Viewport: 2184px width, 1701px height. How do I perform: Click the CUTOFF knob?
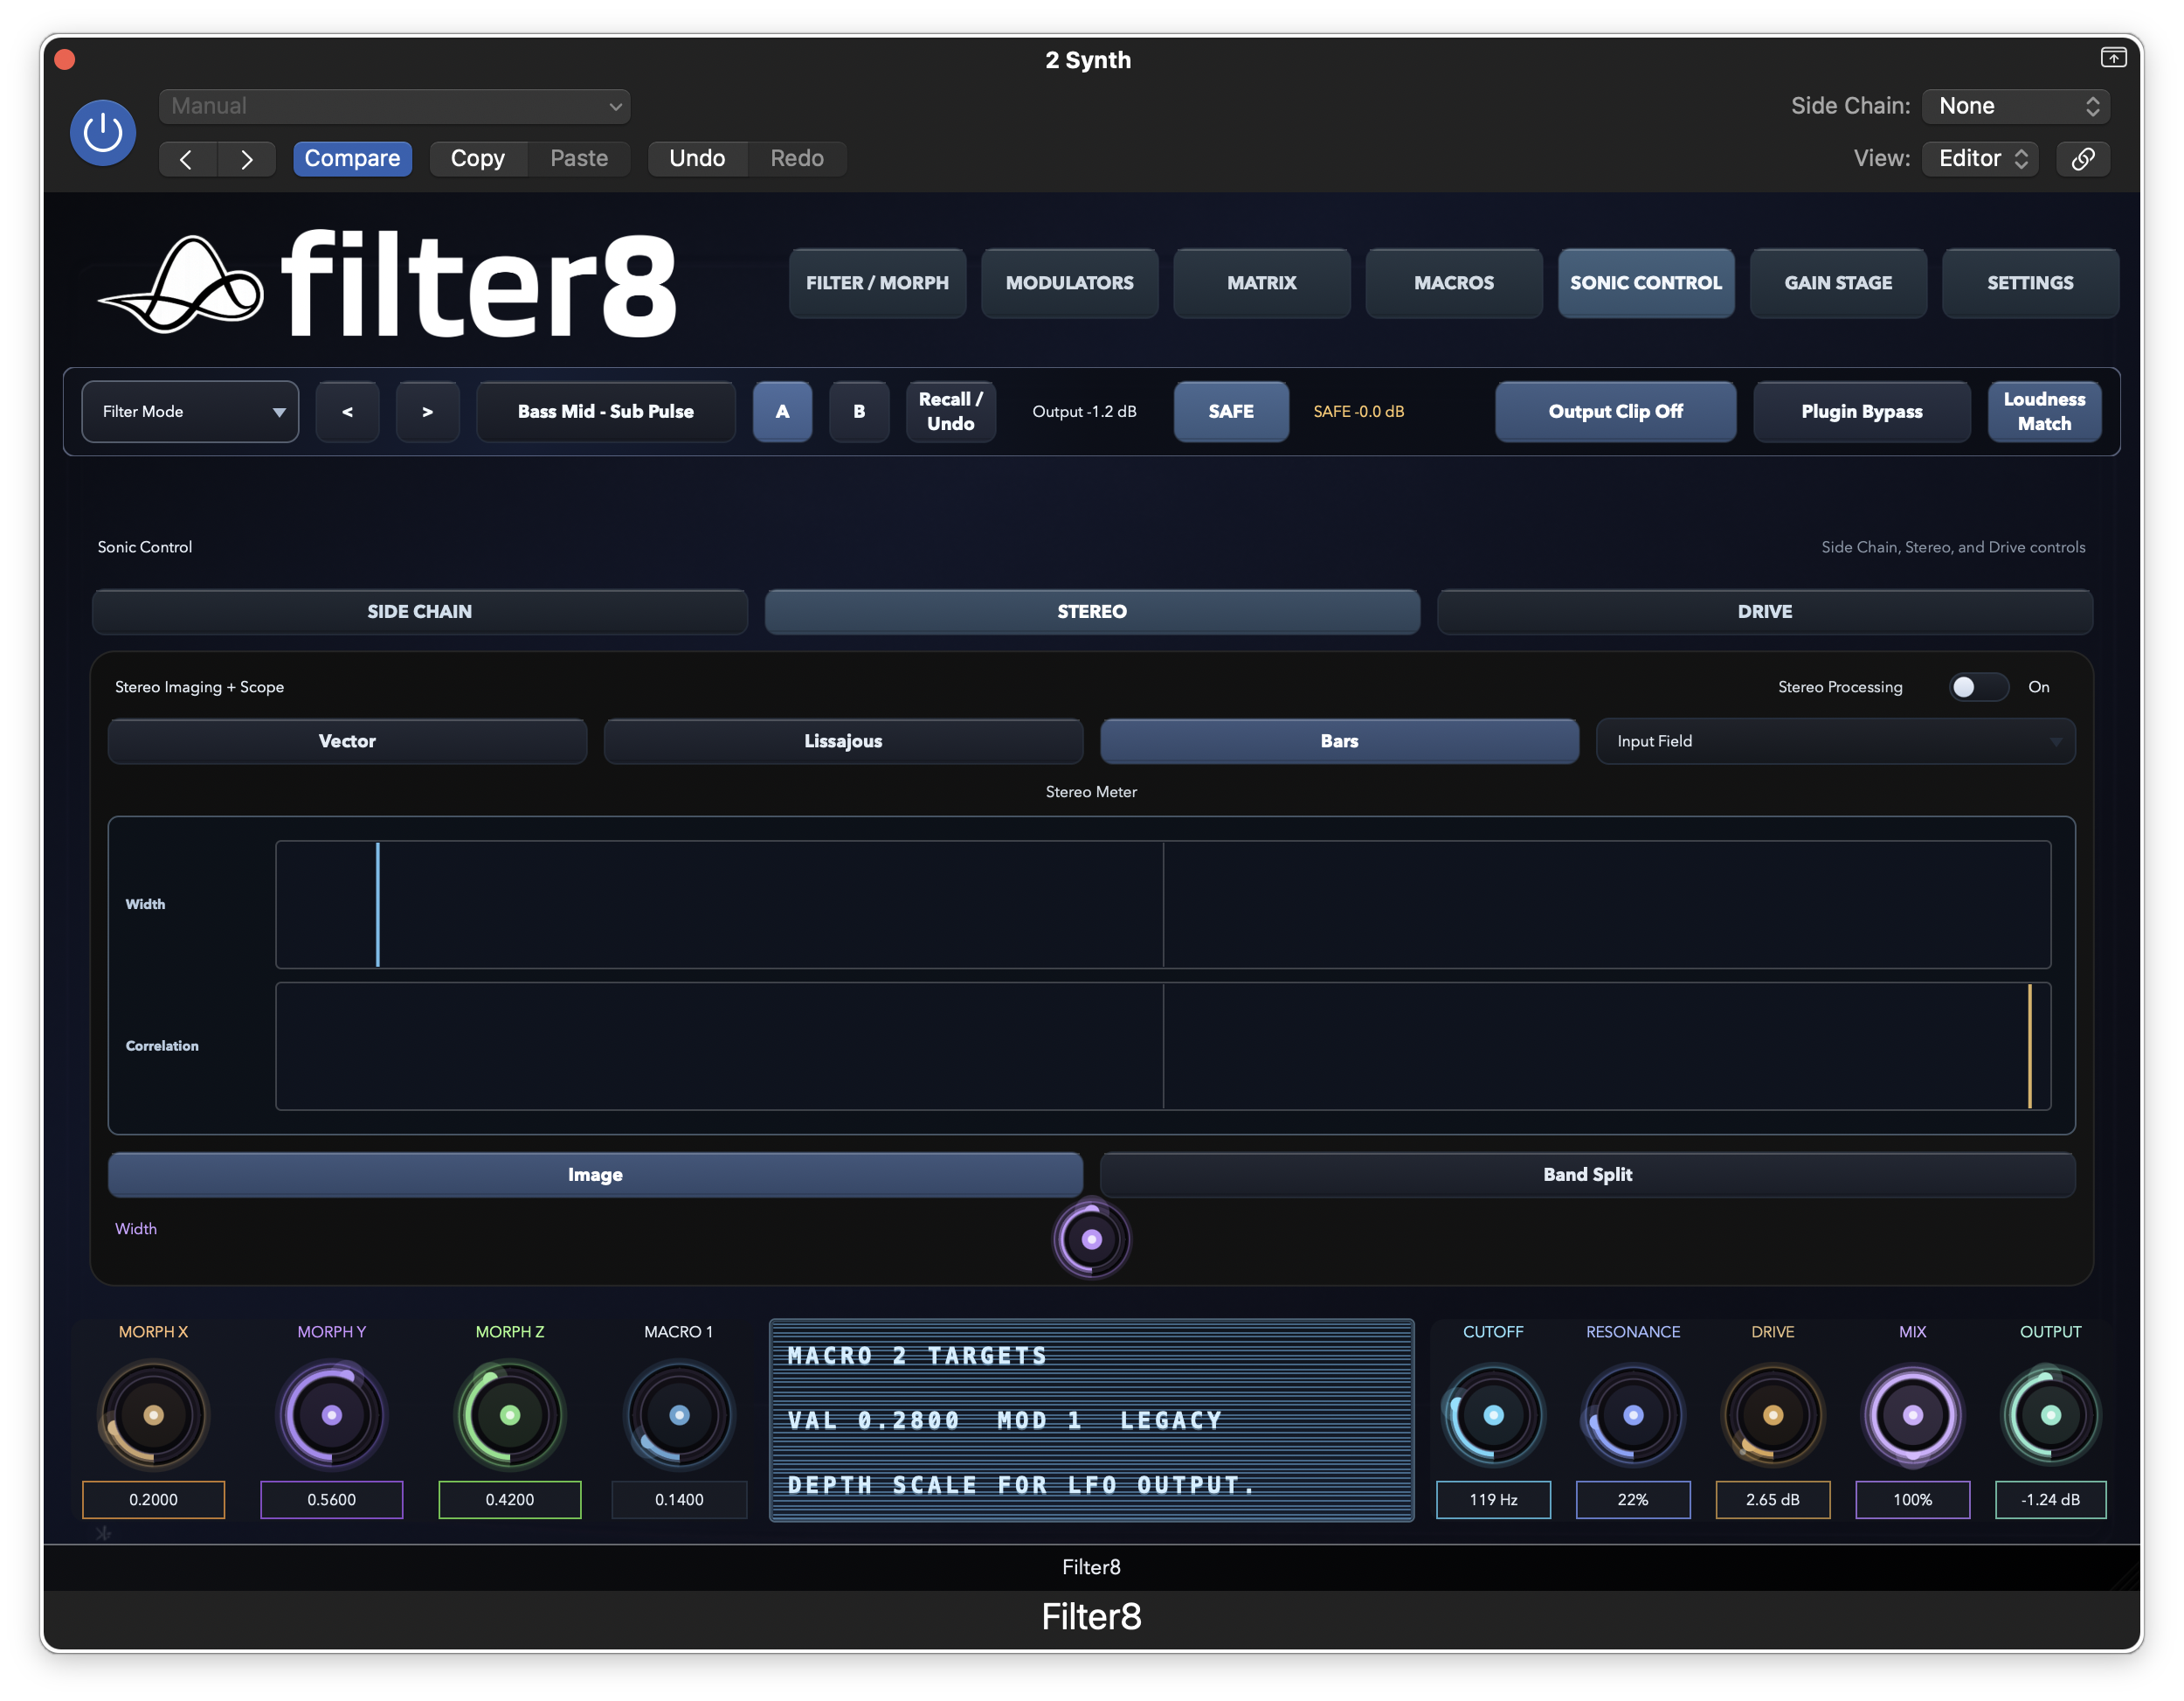point(1493,1415)
